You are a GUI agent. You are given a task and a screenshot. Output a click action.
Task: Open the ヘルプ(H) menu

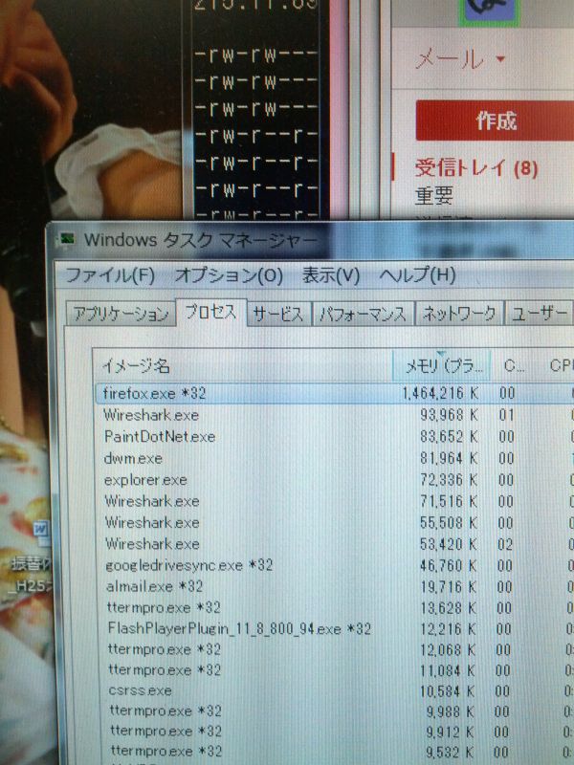tap(418, 275)
